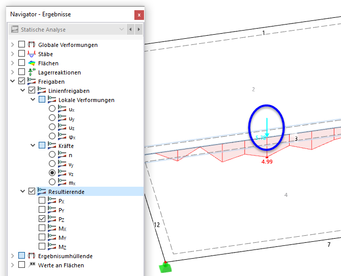The image size is (341, 276).
Task: Click the icon beside ux
Action: point(62,109)
